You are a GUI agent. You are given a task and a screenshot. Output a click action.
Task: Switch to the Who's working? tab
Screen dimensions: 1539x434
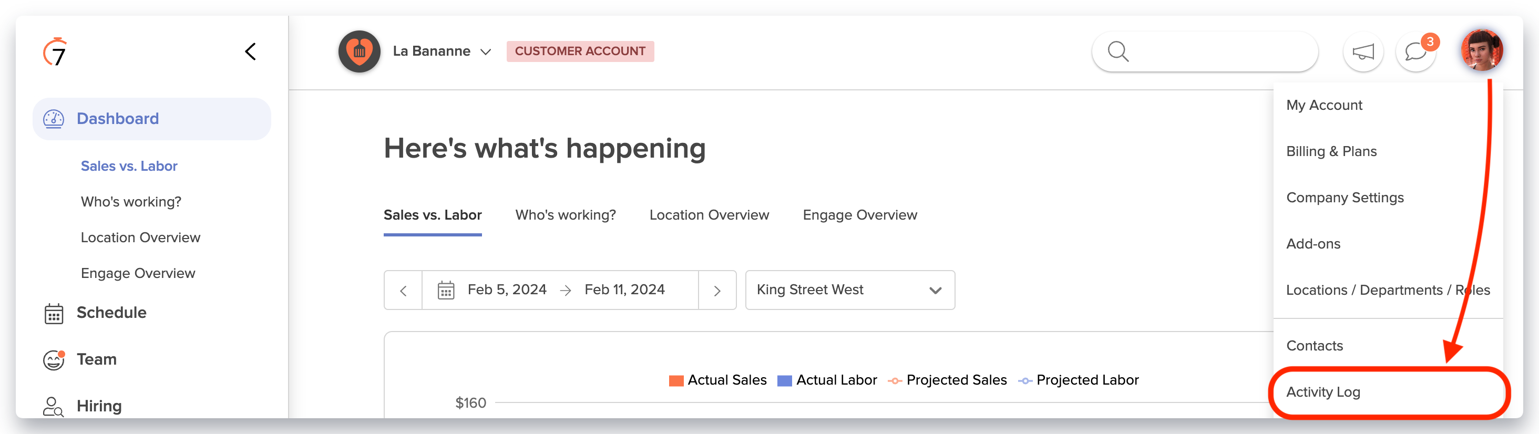coord(565,215)
